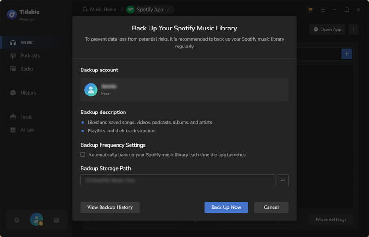Click 'Playlists and their track structure' text
369x237 pixels.
[121, 130]
